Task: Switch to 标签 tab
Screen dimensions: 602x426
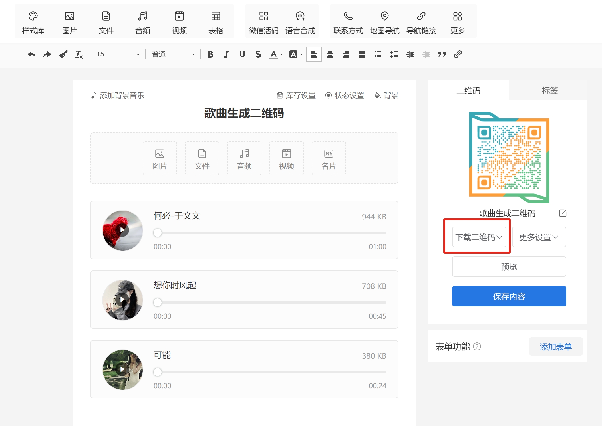Action: (x=550, y=90)
